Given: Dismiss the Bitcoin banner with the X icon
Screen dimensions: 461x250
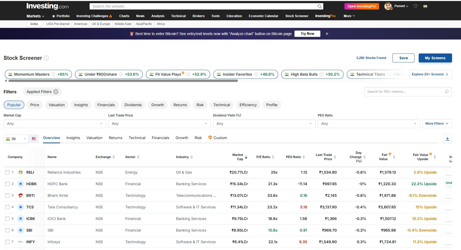Looking at the screenshot, I should pyautogui.click(x=327, y=34).
